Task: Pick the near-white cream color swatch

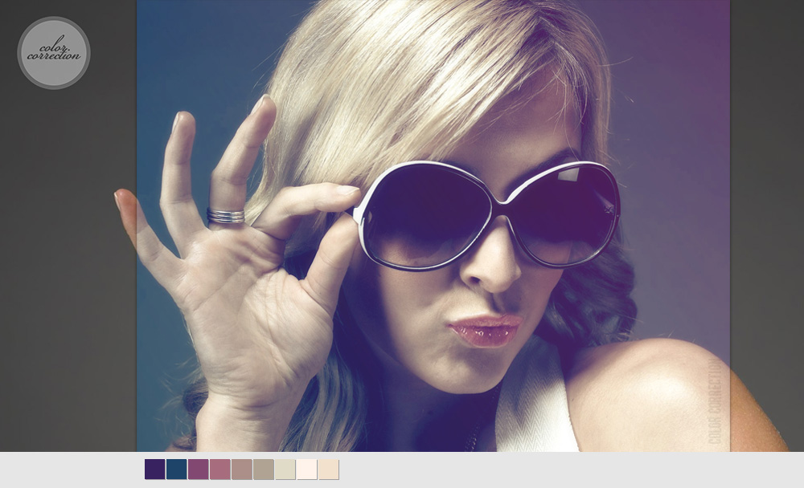Action: [307, 470]
